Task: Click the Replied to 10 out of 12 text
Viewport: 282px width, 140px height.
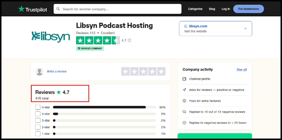Action: click(217, 112)
